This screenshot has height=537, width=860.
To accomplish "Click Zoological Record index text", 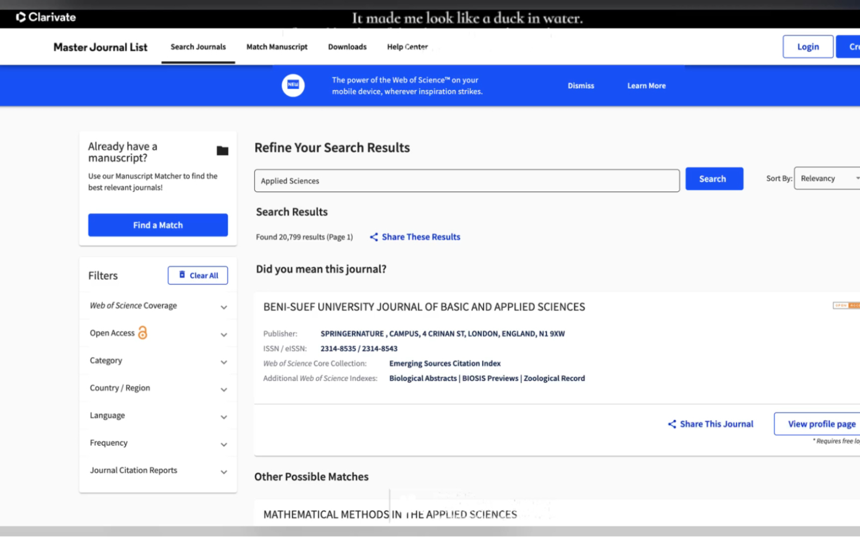I will 554,378.
